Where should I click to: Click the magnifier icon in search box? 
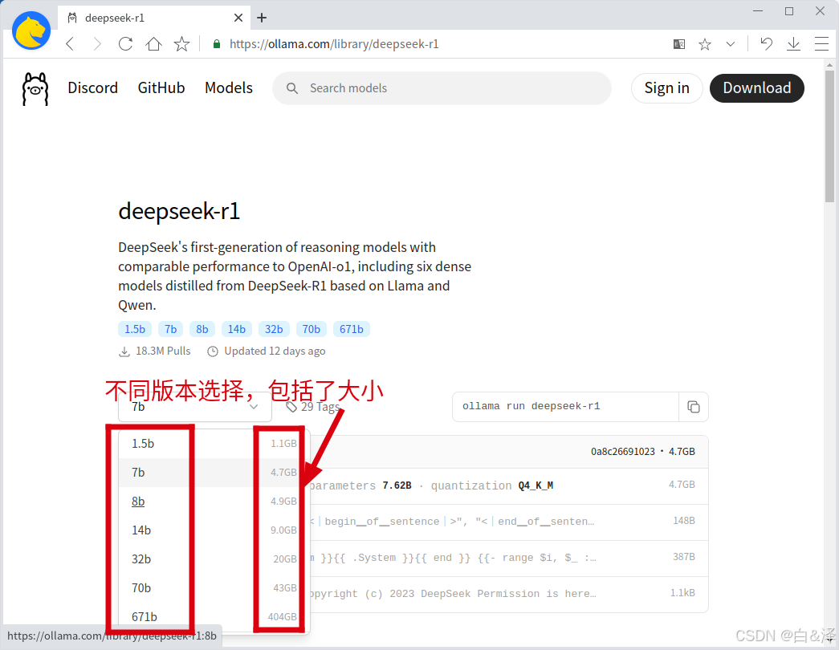pyautogui.click(x=292, y=88)
